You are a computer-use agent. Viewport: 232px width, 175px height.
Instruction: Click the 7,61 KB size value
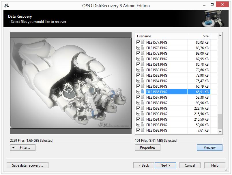(x=203, y=130)
